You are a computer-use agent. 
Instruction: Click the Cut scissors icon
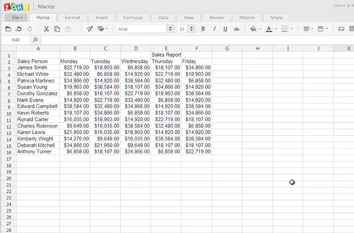(x=46, y=29)
